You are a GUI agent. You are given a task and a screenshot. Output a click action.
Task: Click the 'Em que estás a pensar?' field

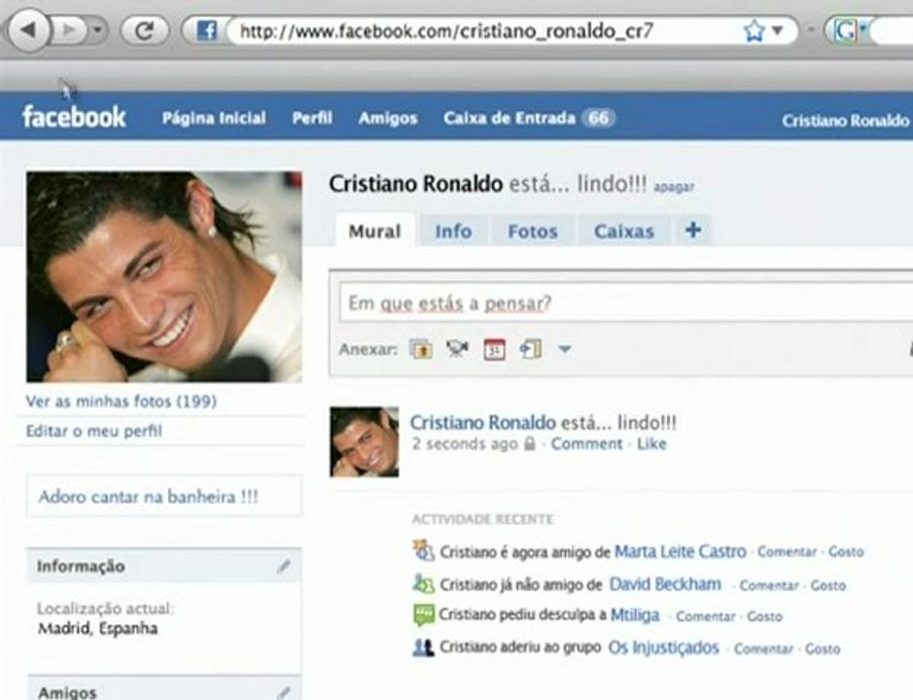pos(626,302)
